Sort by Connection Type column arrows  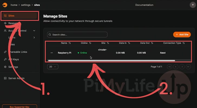[183, 43]
